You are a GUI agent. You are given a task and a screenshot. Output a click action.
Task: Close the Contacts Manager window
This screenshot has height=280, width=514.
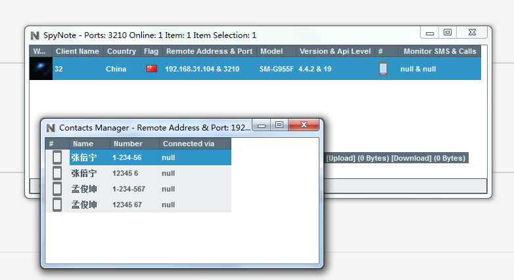[304, 125]
